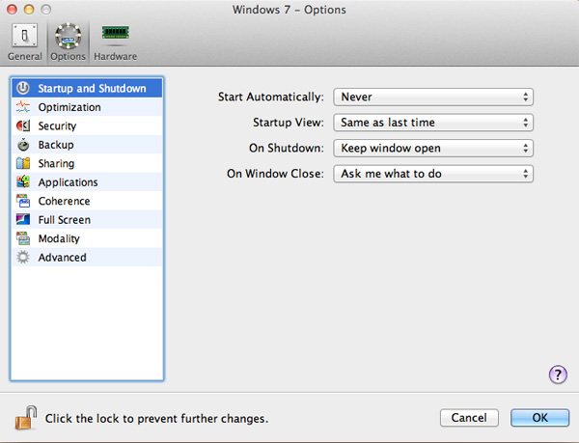Open the General settings tab
The height and width of the screenshot is (443, 579).
pyautogui.click(x=24, y=42)
